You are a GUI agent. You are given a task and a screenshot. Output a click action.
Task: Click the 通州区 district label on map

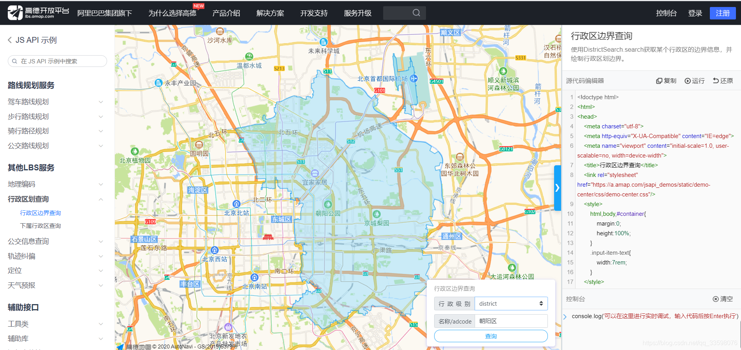tap(452, 236)
